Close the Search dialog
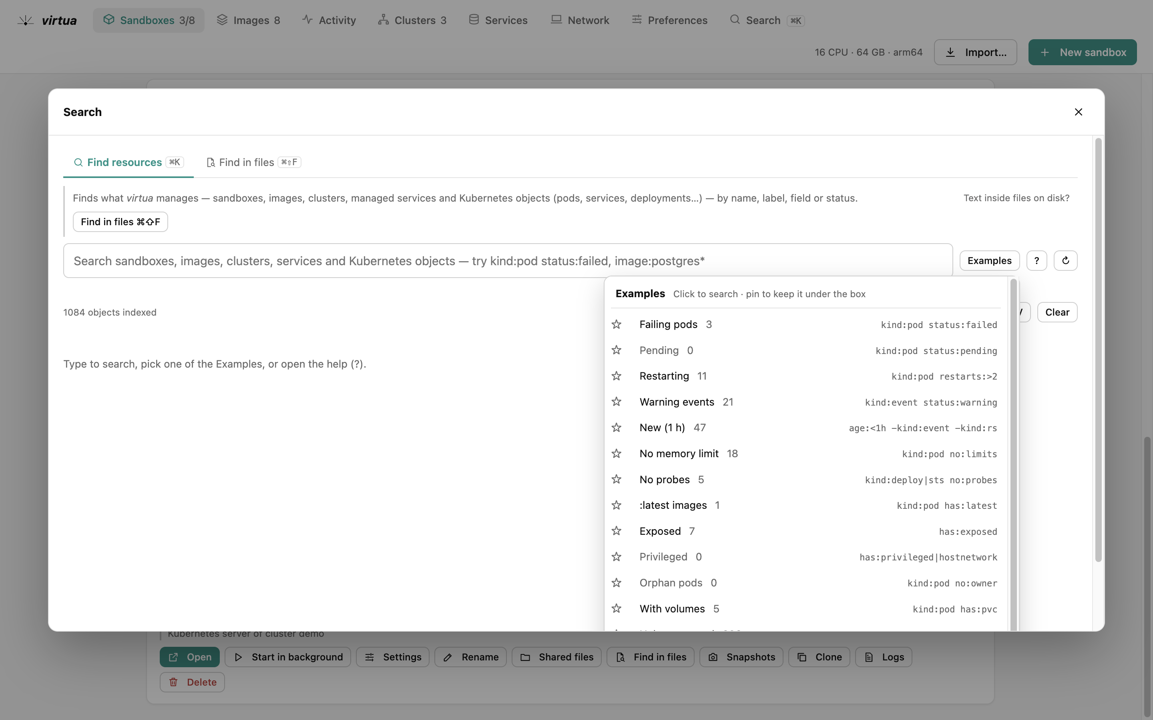Screen dimensions: 1153x720 (1078, 112)
